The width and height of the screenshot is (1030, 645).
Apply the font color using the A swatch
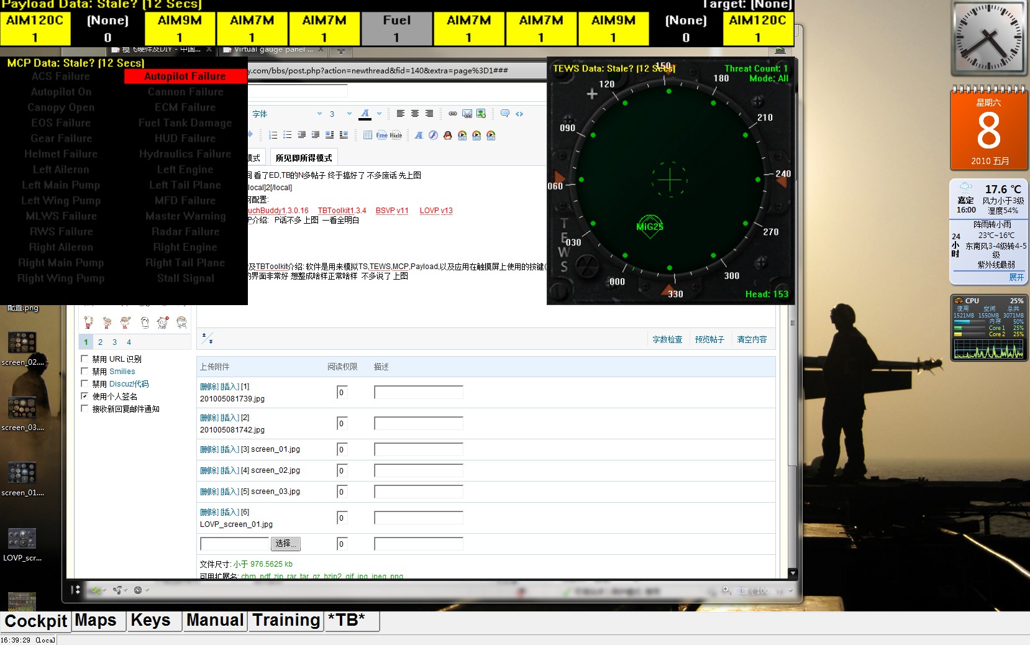(365, 114)
